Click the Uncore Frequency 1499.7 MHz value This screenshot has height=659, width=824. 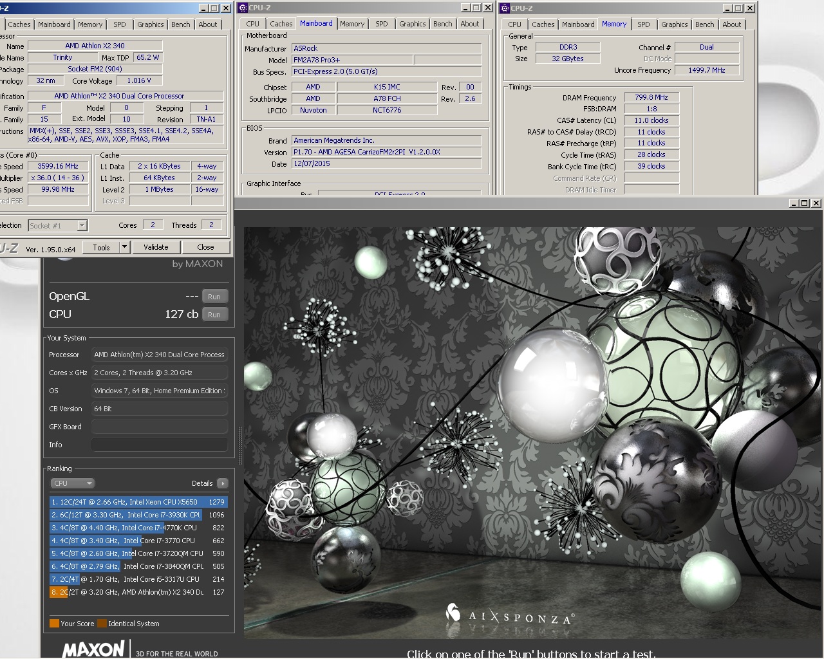pos(707,70)
